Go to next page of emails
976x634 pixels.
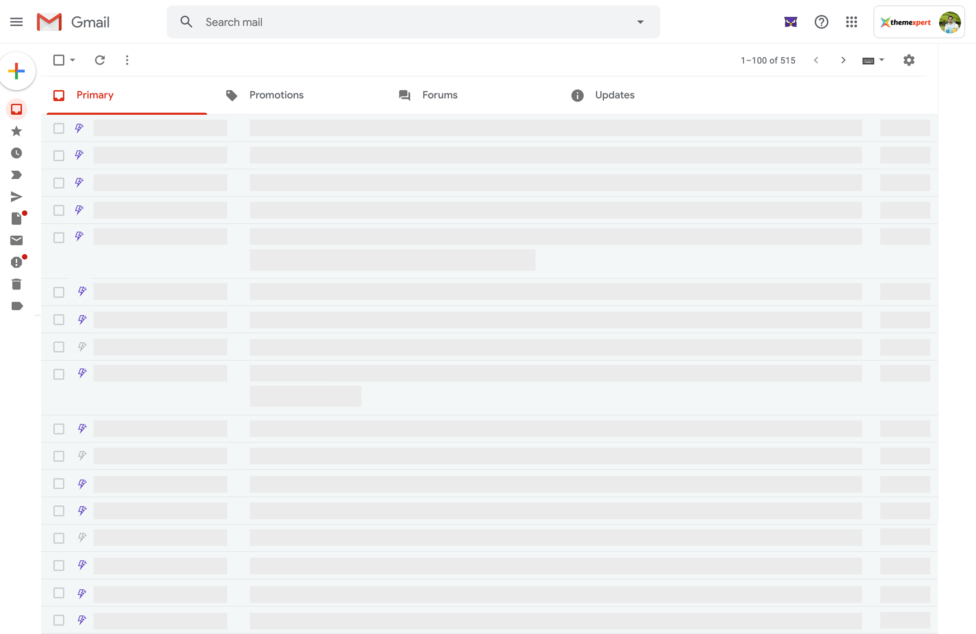843,60
